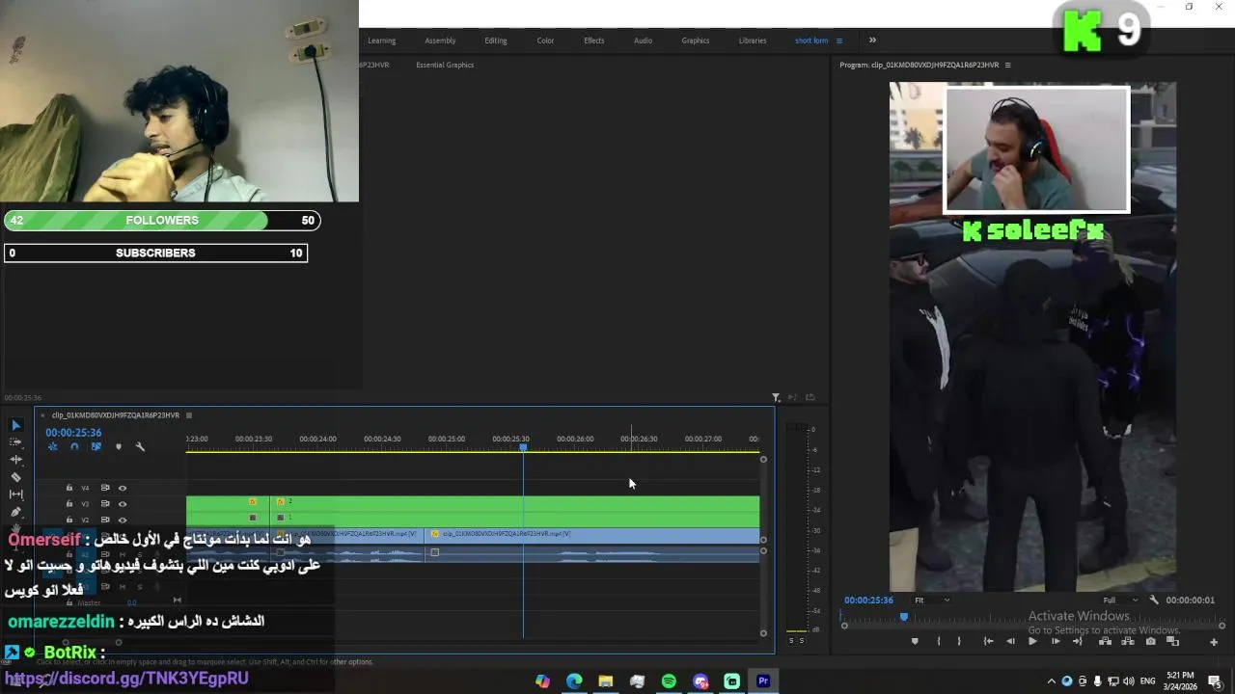Mark Out point in Program monitor
Screen dimensions: 1235x694
[x=958, y=641]
